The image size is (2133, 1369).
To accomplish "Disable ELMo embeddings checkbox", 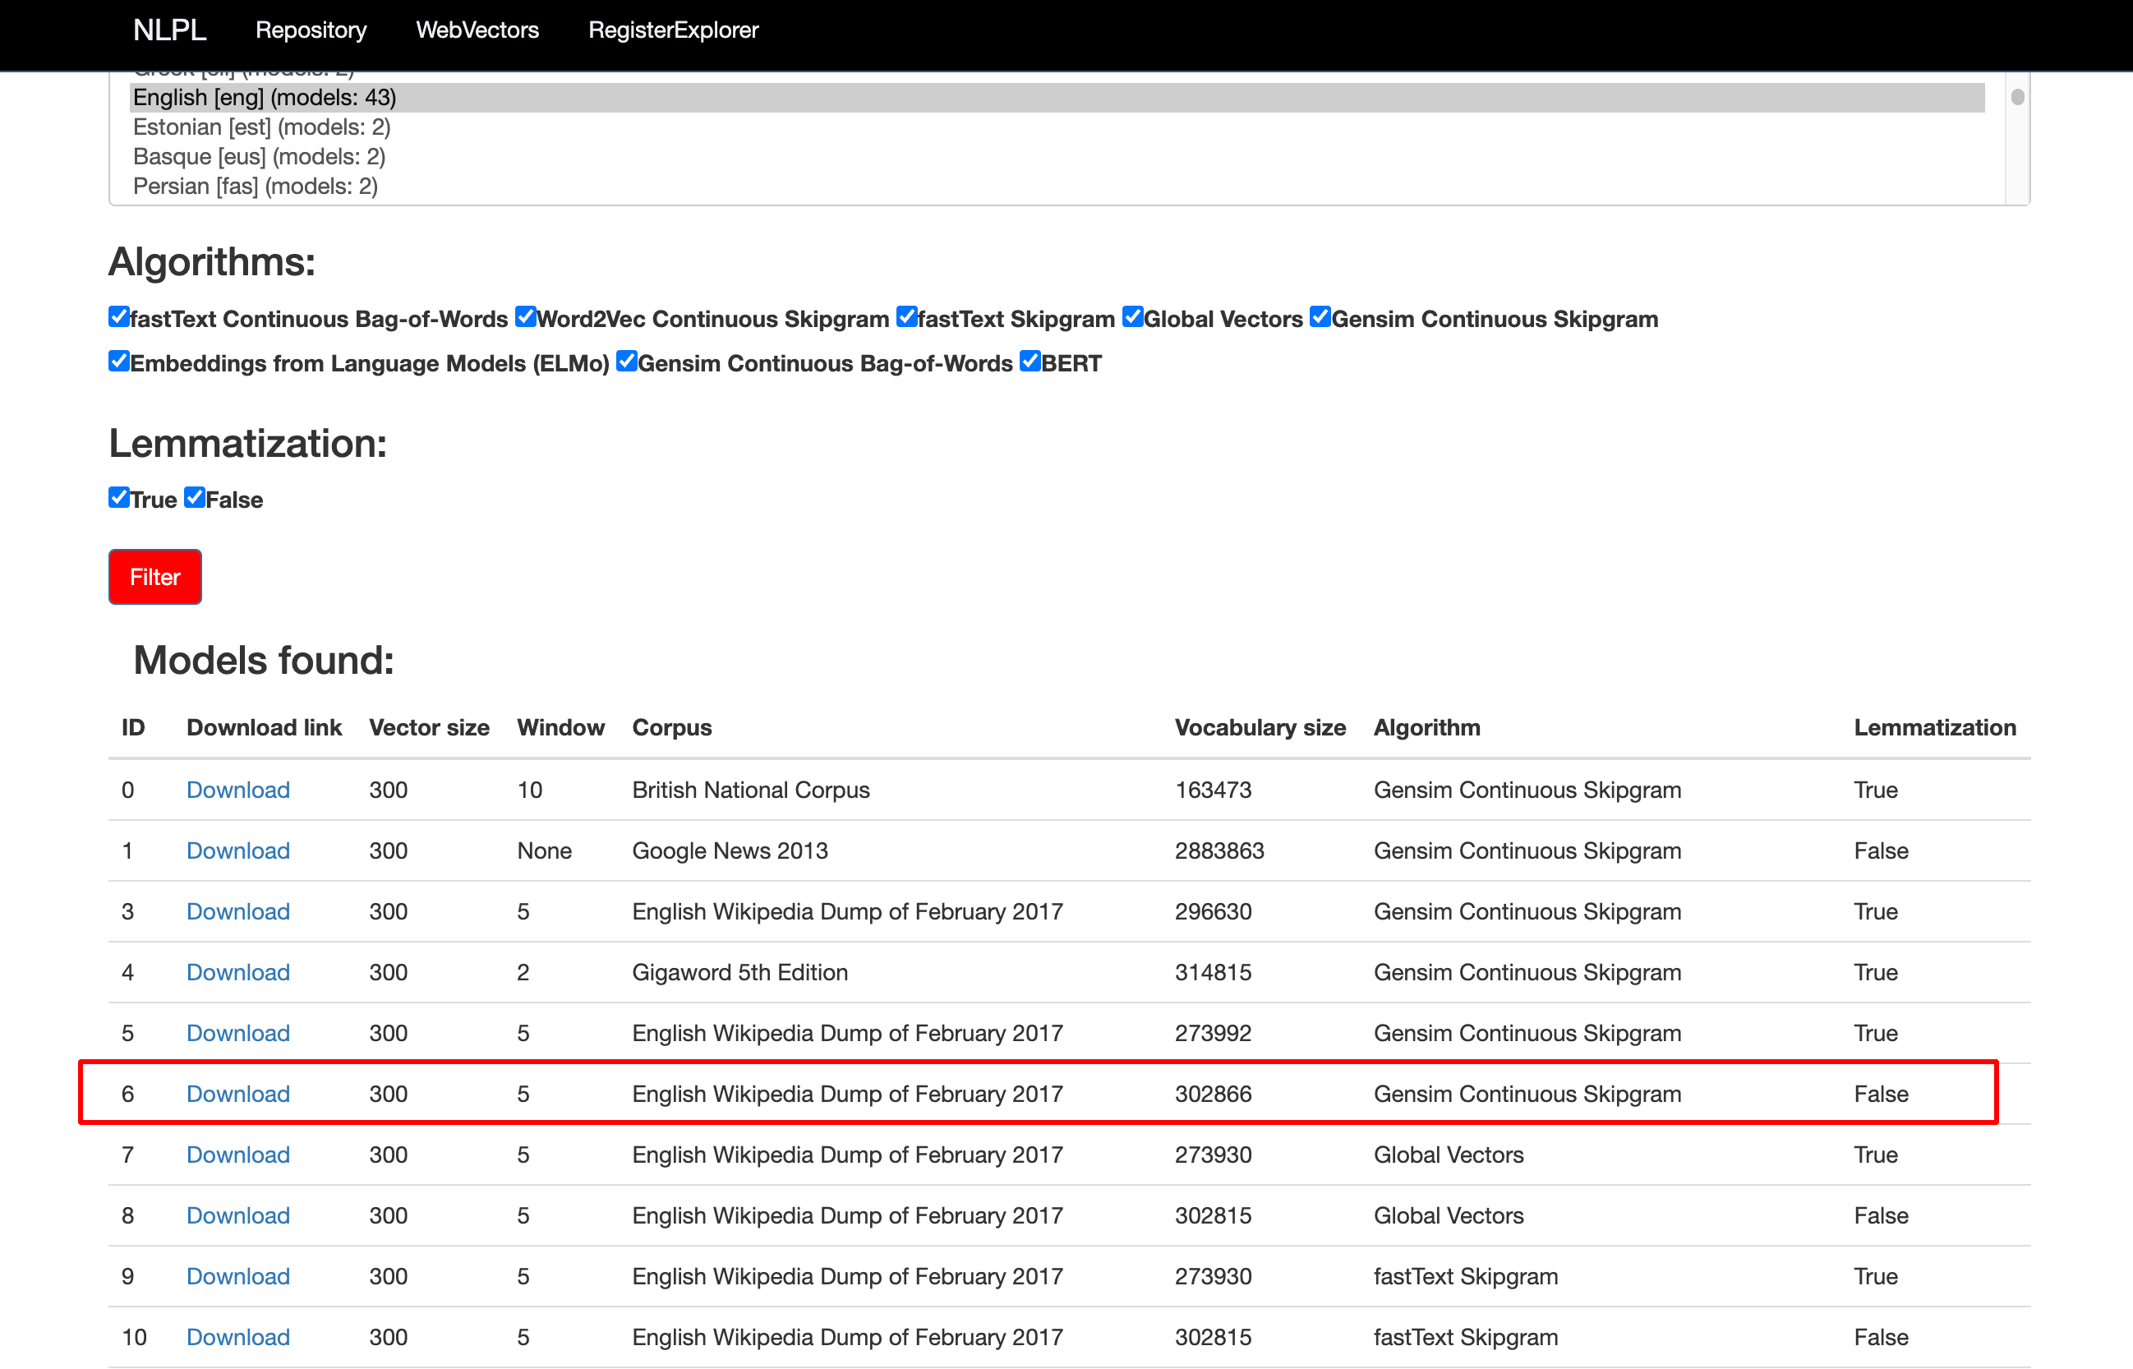I will pos(119,362).
